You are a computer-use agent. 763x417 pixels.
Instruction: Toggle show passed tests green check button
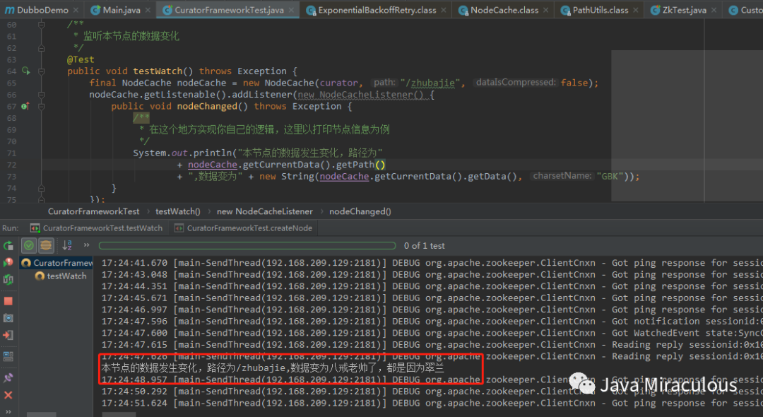point(29,246)
